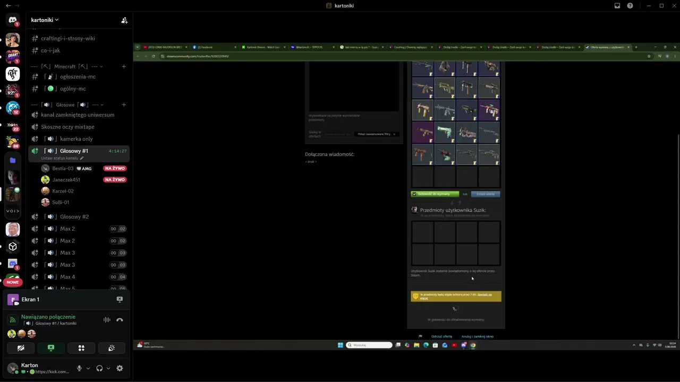Image resolution: width=680 pixels, height=382 pixels.
Task: Open Discord direct messages home
Action: point(13,20)
